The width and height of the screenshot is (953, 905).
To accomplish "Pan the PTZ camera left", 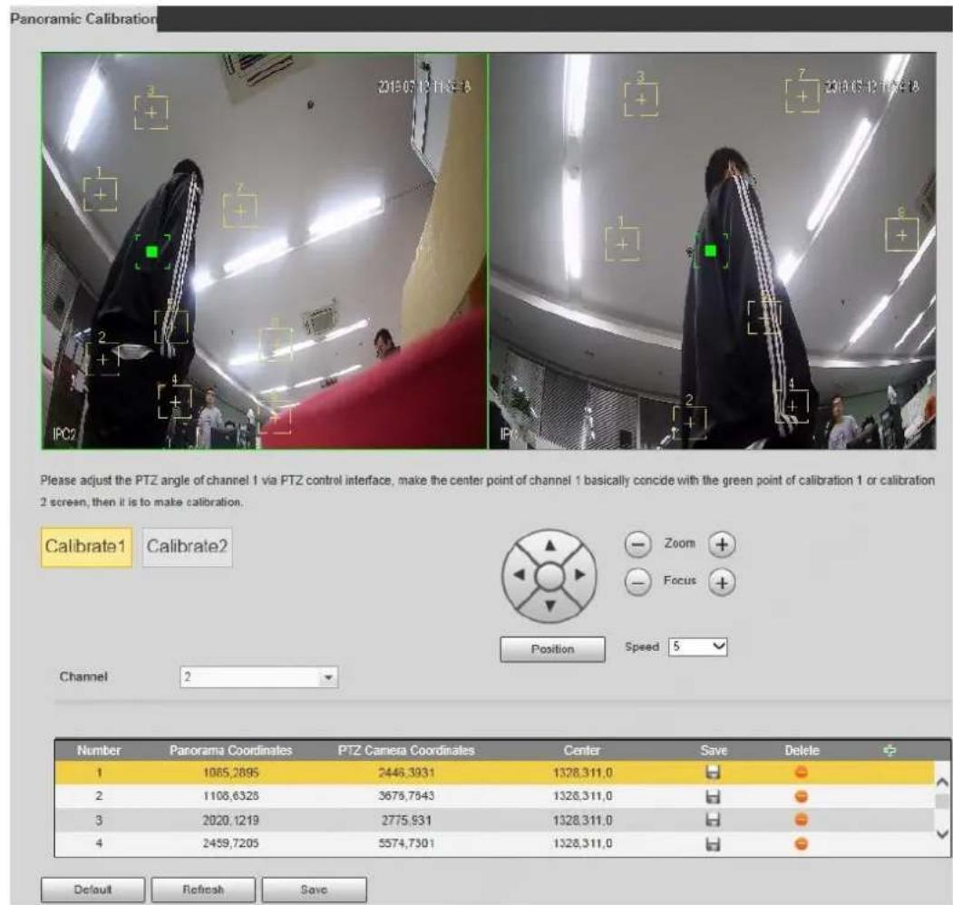I will coord(519,574).
